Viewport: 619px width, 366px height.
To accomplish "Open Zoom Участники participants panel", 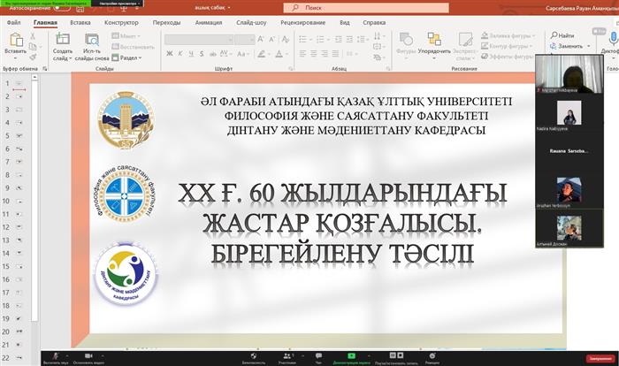I will [x=287, y=355].
